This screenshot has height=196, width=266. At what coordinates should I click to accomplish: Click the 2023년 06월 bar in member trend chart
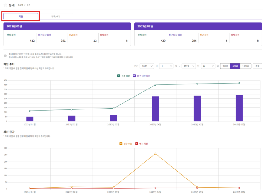pyautogui.click(x=239, y=108)
